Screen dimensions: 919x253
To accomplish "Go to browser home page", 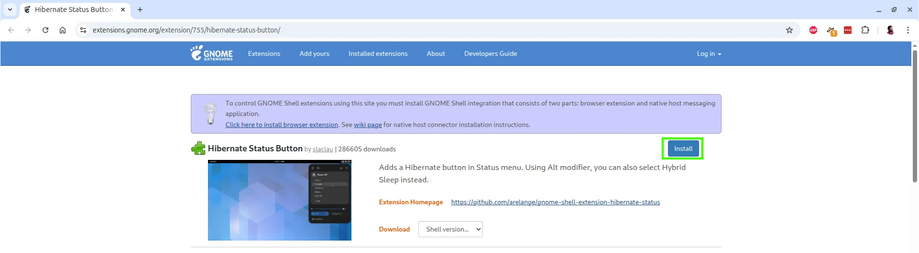I will (x=63, y=30).
